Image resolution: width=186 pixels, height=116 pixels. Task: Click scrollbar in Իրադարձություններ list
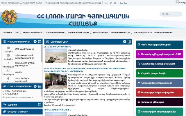[x=42, y=53]
